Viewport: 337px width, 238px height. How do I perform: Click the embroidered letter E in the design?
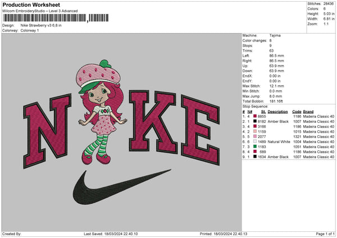tap(201, 130)
